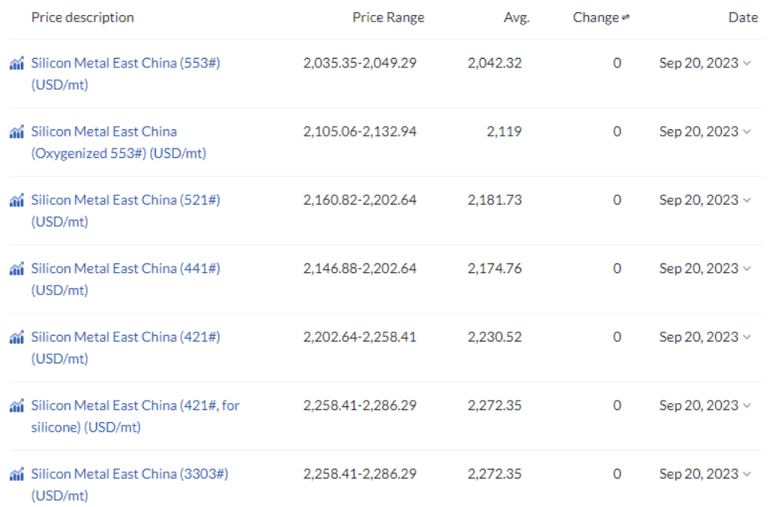Toggle the Change column switch icon
This screenshot has width=781, height=507.
[x=625, y=17]
